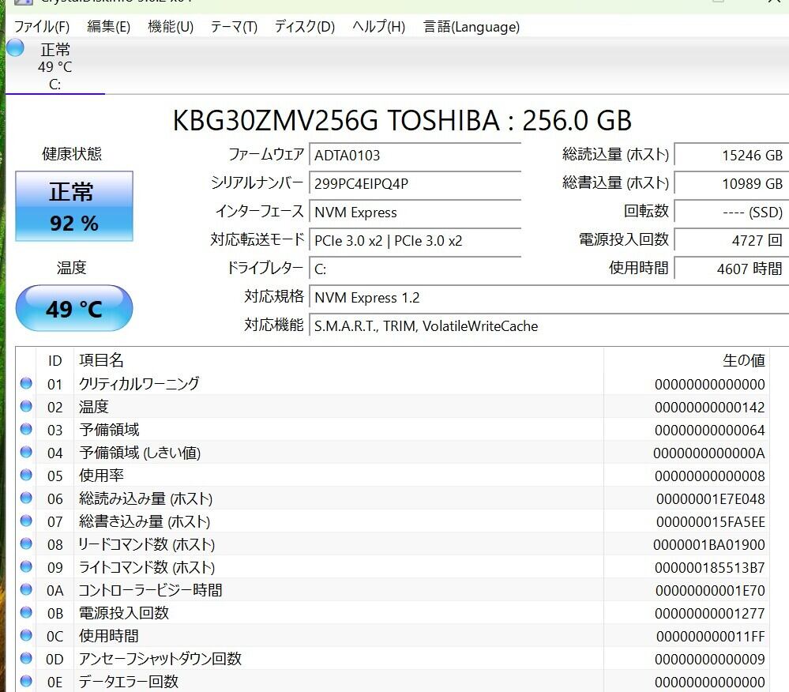The image size is (789, 692).
Task: Click the power on count value 4727 回
Action: [731, 241]
